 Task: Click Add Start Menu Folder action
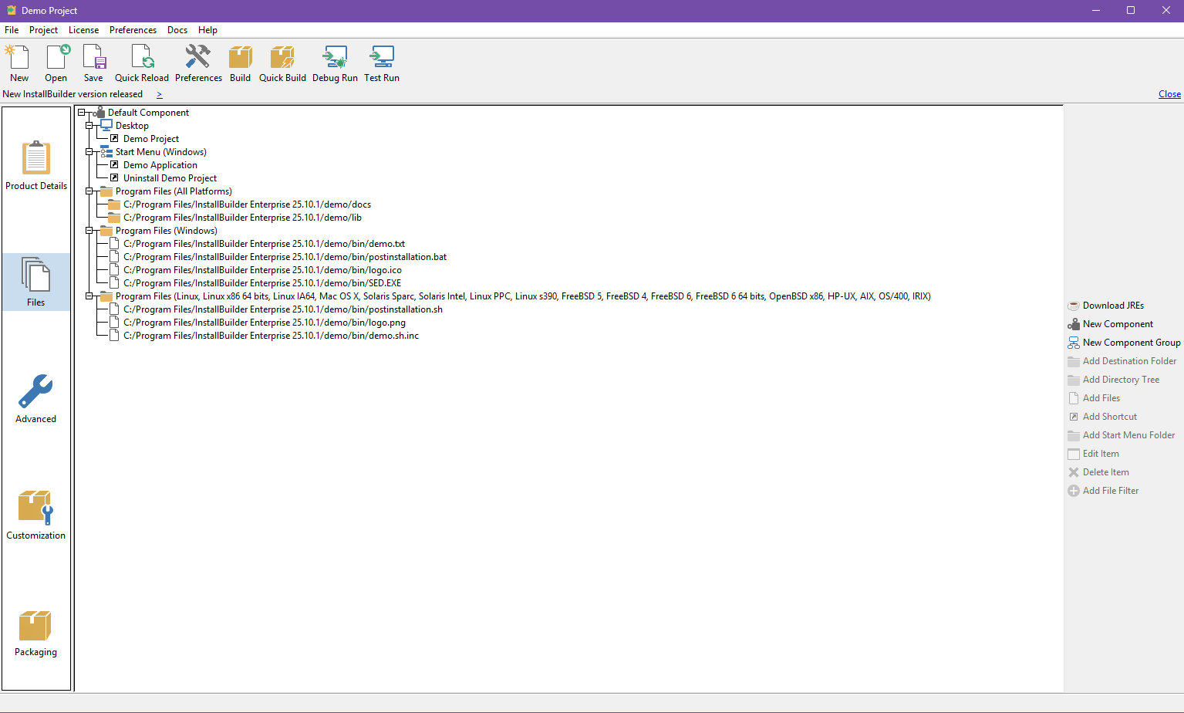[x=1122, y=435]
